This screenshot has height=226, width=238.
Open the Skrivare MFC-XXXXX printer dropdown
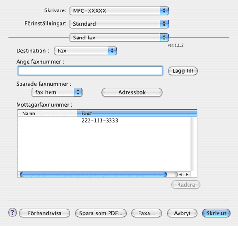(x=119, y=11)
